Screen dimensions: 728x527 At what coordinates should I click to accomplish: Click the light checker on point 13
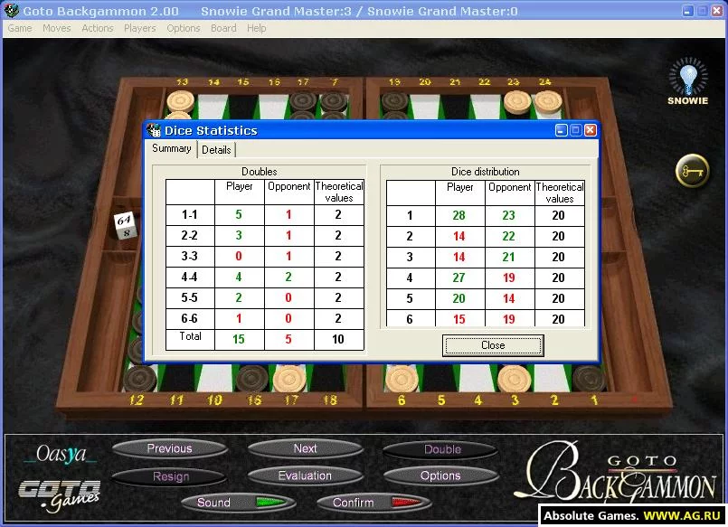[181, 101]
